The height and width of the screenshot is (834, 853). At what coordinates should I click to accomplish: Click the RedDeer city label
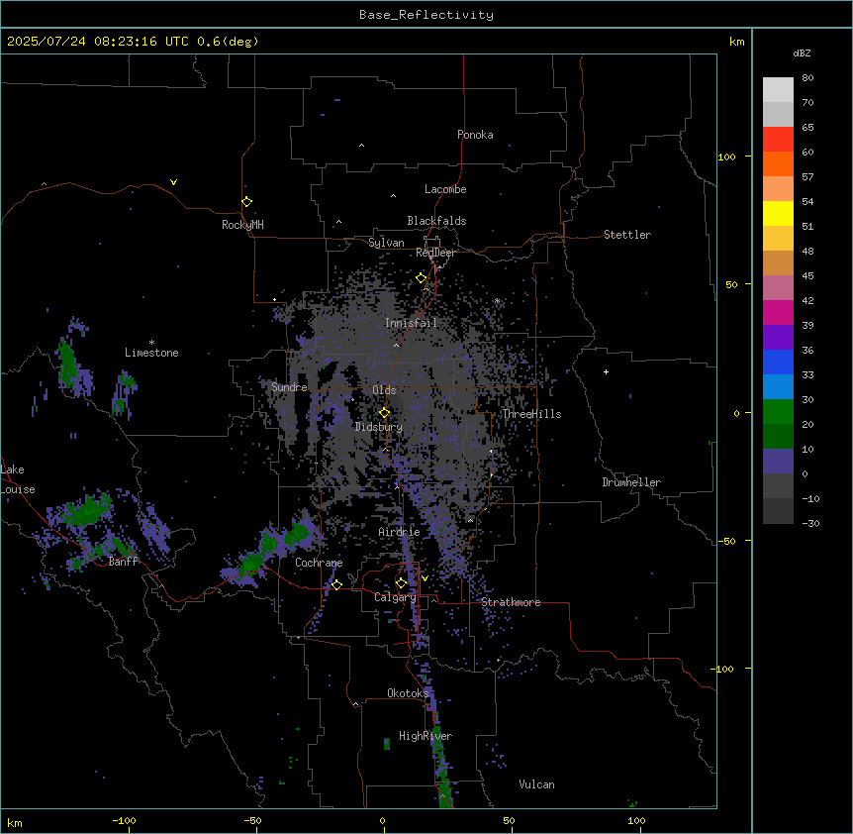(x=435, y=253)
